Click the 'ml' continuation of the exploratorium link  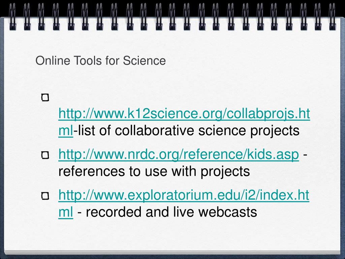click(66, 212)
